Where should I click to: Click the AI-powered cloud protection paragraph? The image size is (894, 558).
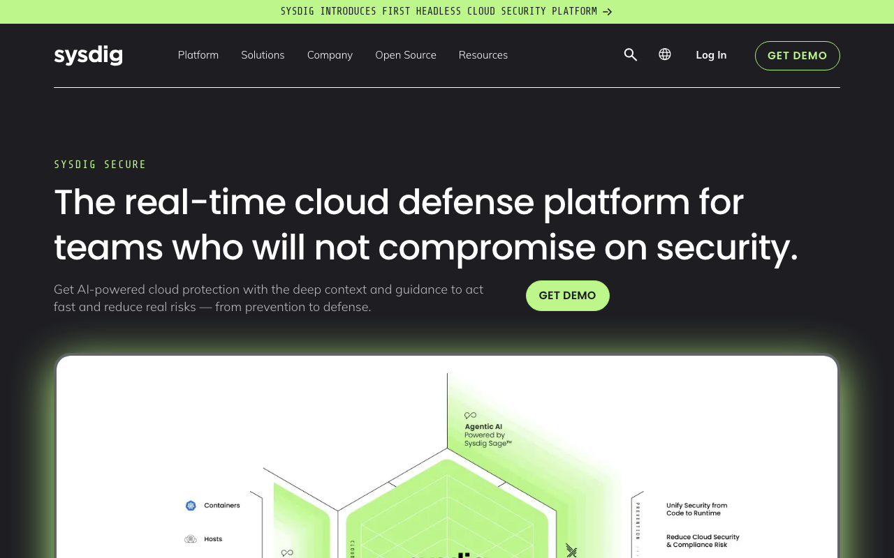pos(269,298)
